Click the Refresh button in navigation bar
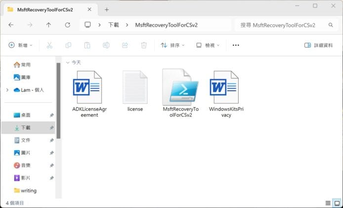This screenshot has width=343, height=208. [68, 25]
